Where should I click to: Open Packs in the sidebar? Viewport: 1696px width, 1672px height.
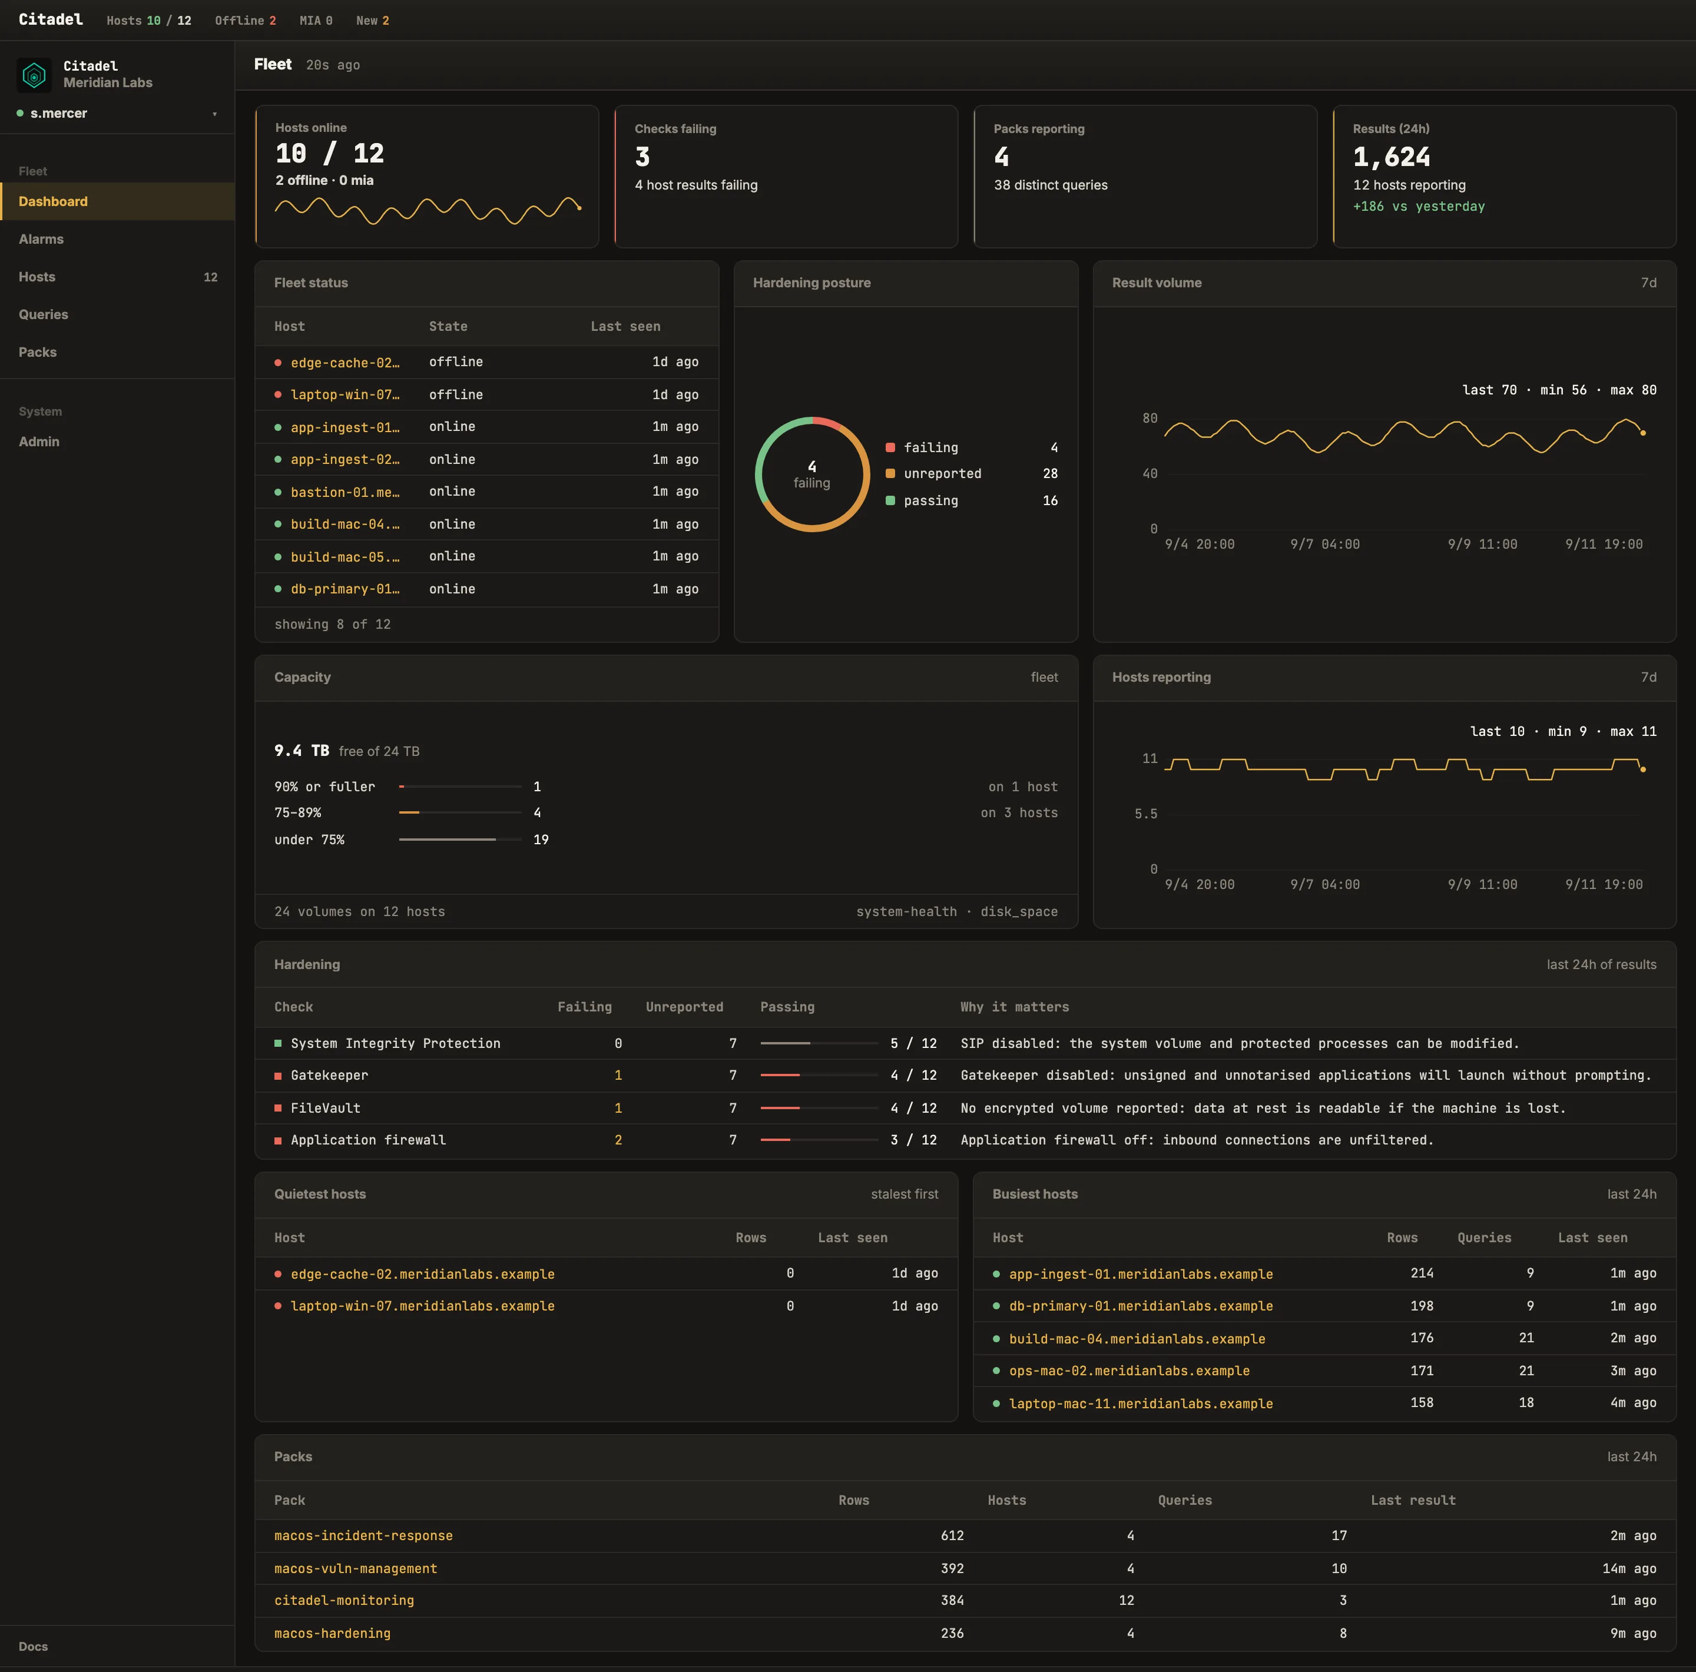coord(117,352)
